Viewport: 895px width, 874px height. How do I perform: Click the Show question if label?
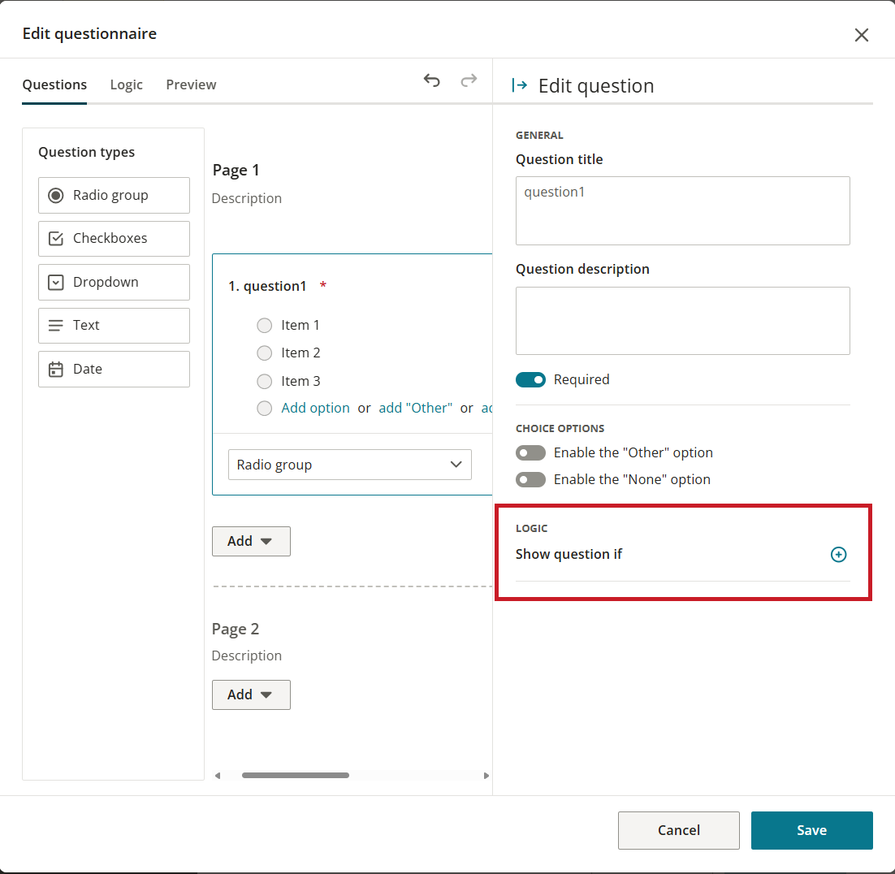[569, 554]
